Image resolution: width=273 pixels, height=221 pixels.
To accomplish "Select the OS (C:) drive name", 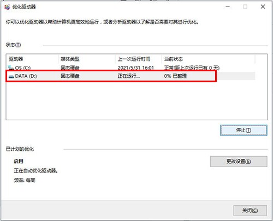I will tap(23, 68).
